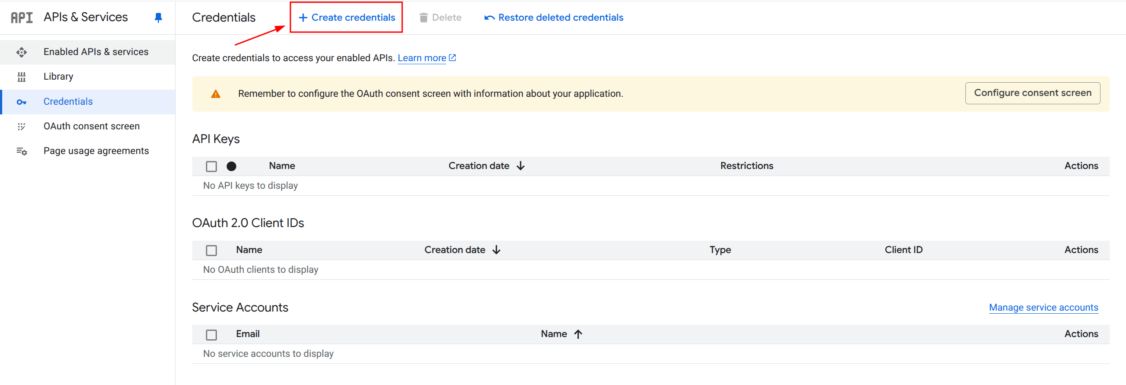Follow the Learn more link
The height and width of the screenshot is (385, 1126).
[422, 58]
